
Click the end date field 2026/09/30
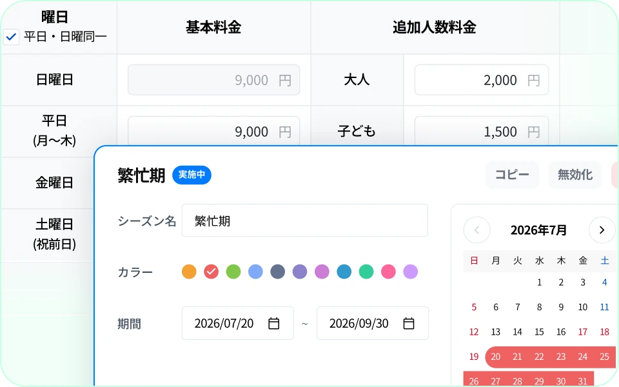(373, 323)
